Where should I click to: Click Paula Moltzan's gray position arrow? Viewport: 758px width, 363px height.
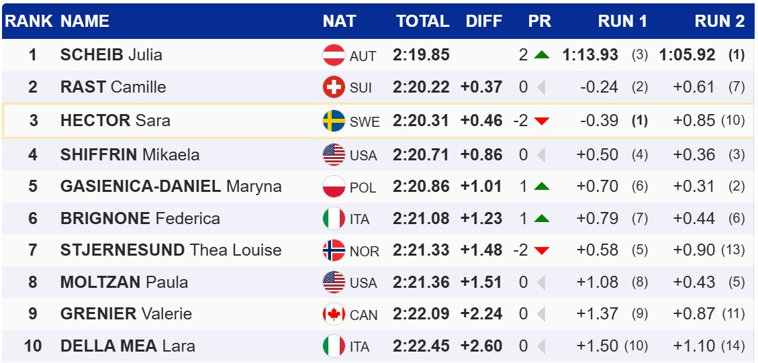tap(541, 282)
